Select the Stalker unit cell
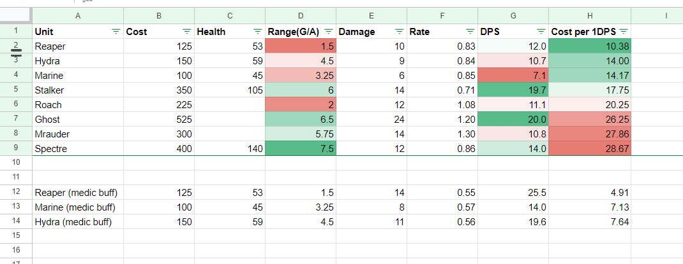683x264 pixels. coord(77,90)
